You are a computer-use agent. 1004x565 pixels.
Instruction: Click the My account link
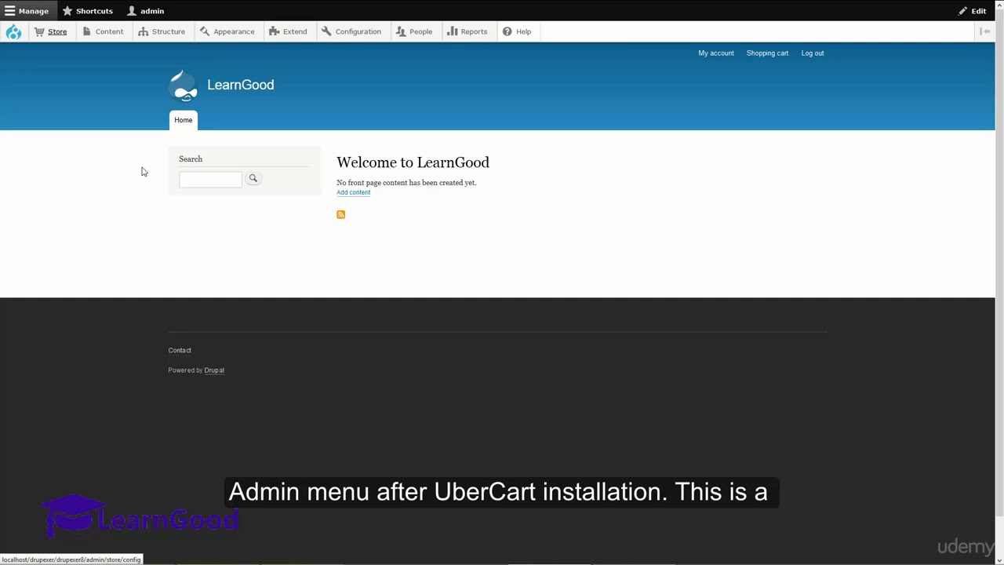(716, 53)
